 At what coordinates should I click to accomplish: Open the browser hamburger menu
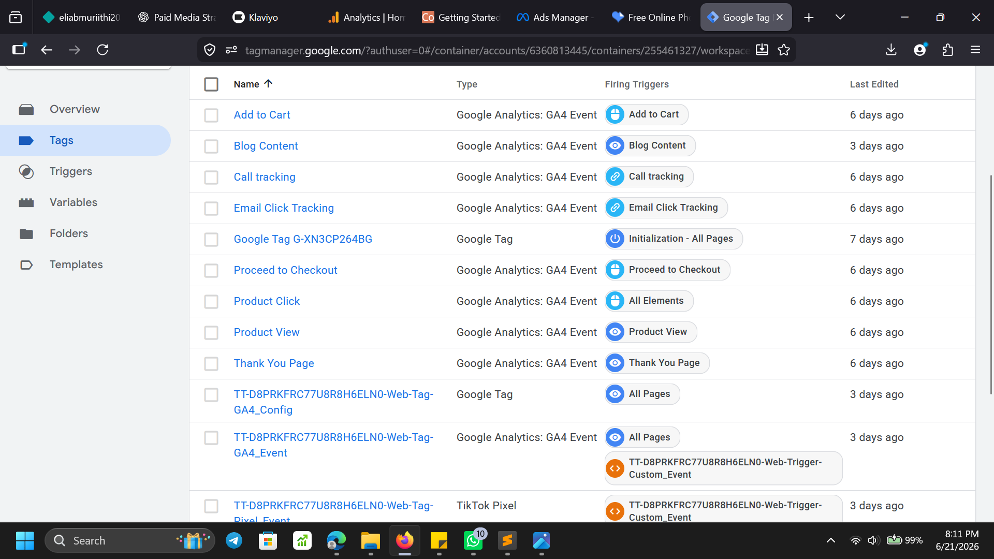975,50
